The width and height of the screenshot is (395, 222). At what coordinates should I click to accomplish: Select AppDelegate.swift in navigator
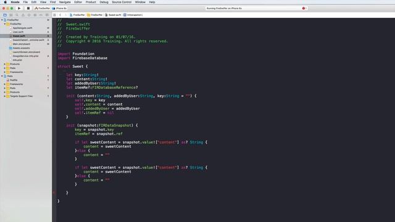pos(22,28)
